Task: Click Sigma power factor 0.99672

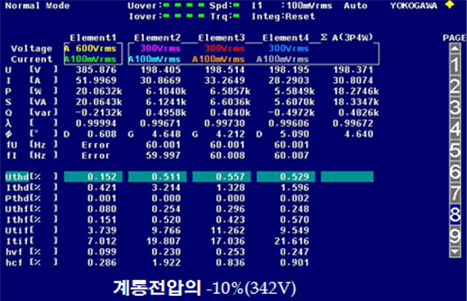Action: point(353,123)
